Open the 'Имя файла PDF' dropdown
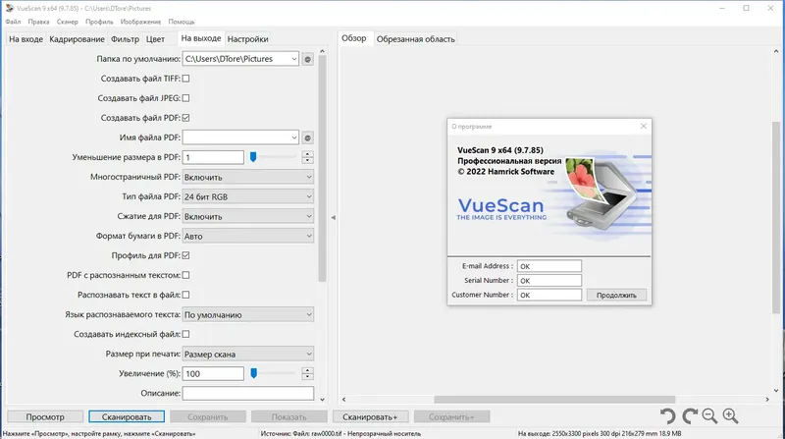 coord(293,137)
